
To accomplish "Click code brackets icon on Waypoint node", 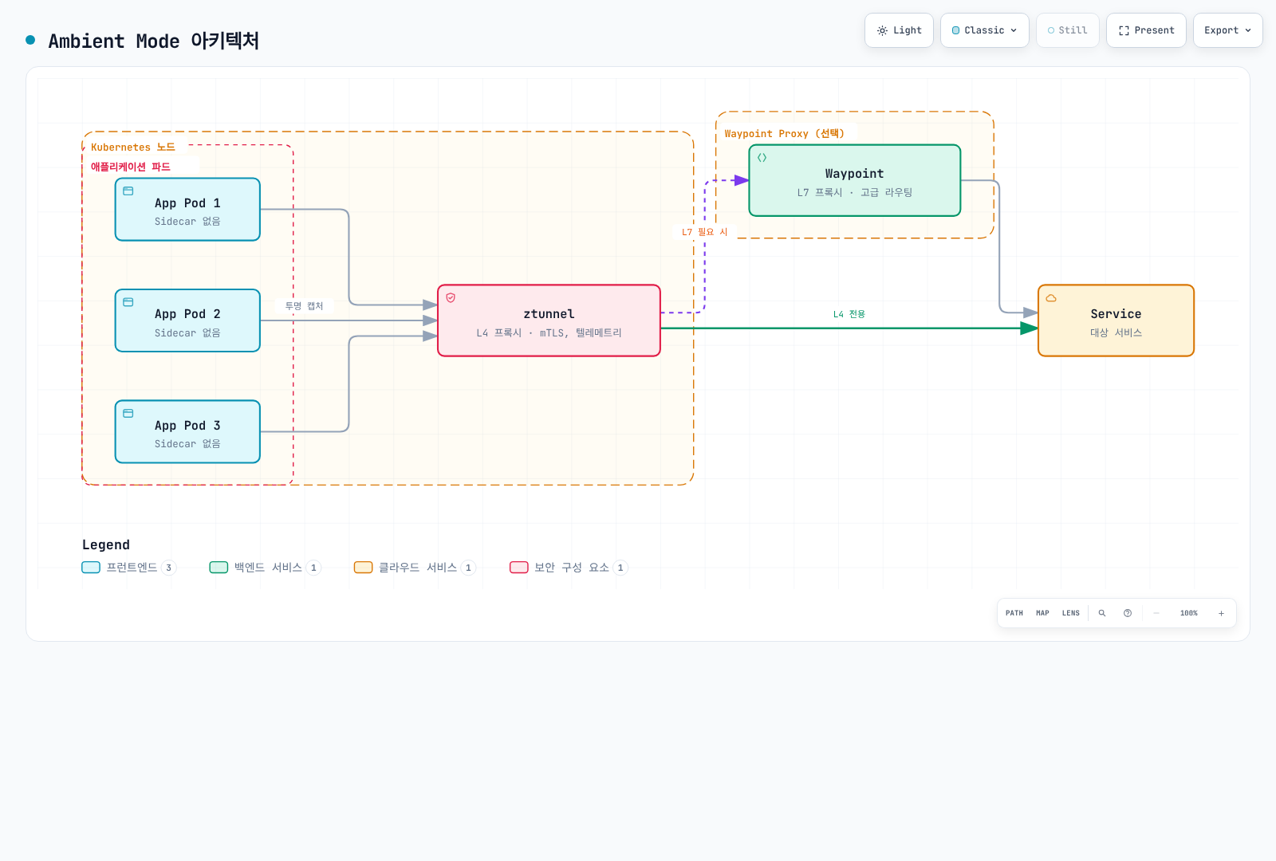I will (762, 158).
